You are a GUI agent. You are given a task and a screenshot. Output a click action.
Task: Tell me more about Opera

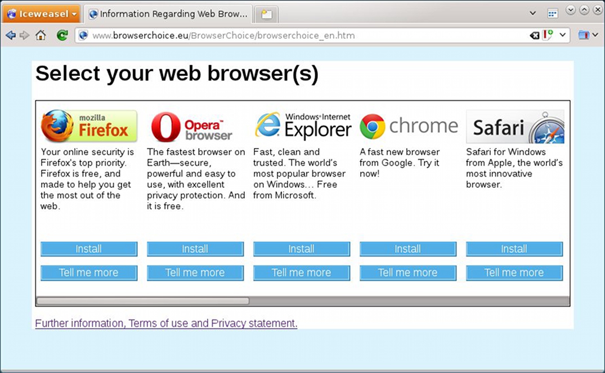pos(195,273)
